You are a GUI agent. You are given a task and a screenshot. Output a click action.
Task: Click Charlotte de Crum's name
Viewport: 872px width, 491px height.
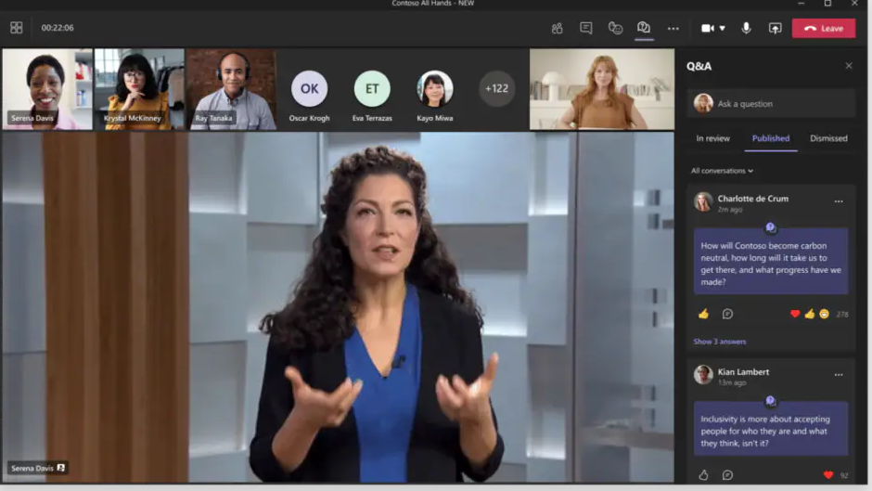pyautogui.click(x=753, y=199)
